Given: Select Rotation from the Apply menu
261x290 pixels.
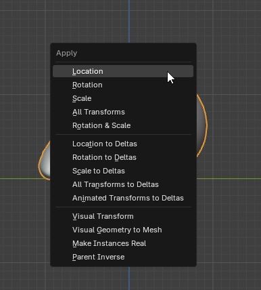Looking at the screenshot, I should coord(123,85).
